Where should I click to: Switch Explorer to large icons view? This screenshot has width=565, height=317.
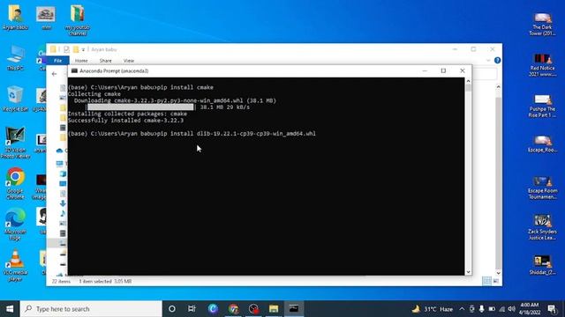[496, 281]
